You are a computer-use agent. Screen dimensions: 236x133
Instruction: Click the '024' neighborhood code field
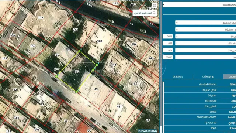click(x=168, y=50)
